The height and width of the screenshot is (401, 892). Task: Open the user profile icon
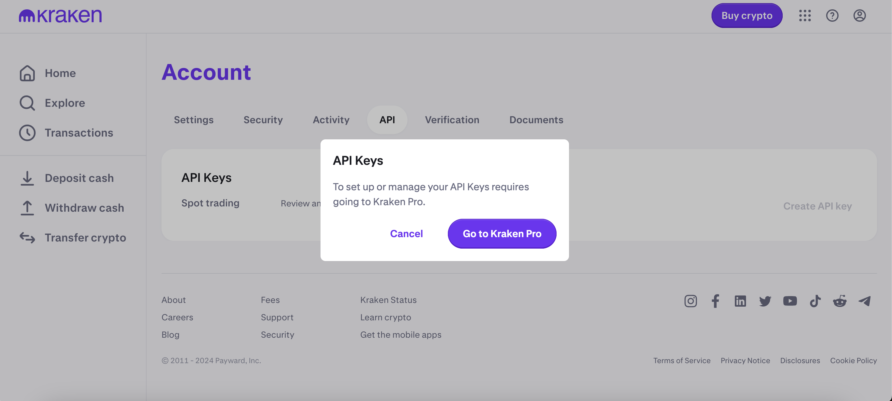[859, 16]
